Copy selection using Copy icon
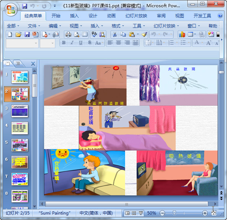Viewport: 227px width, 220px height. click(x=123, y=34)
